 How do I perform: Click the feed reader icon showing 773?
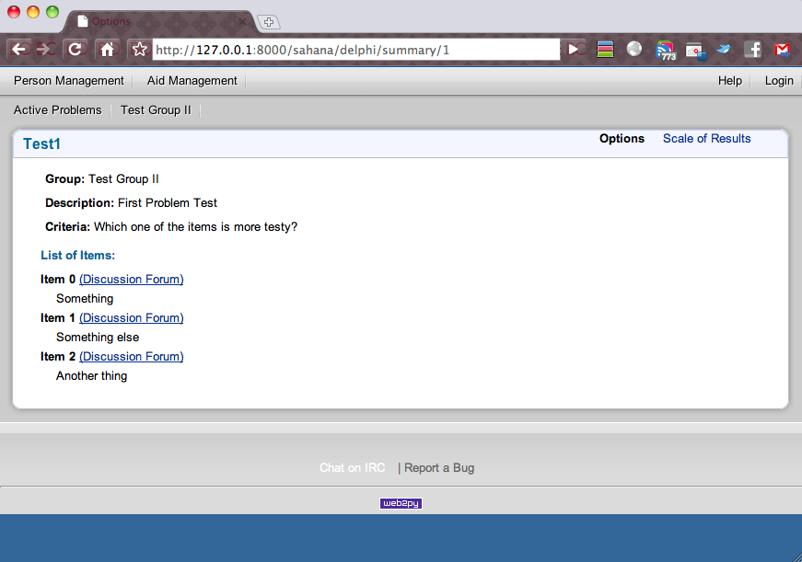tap(666, 51)
